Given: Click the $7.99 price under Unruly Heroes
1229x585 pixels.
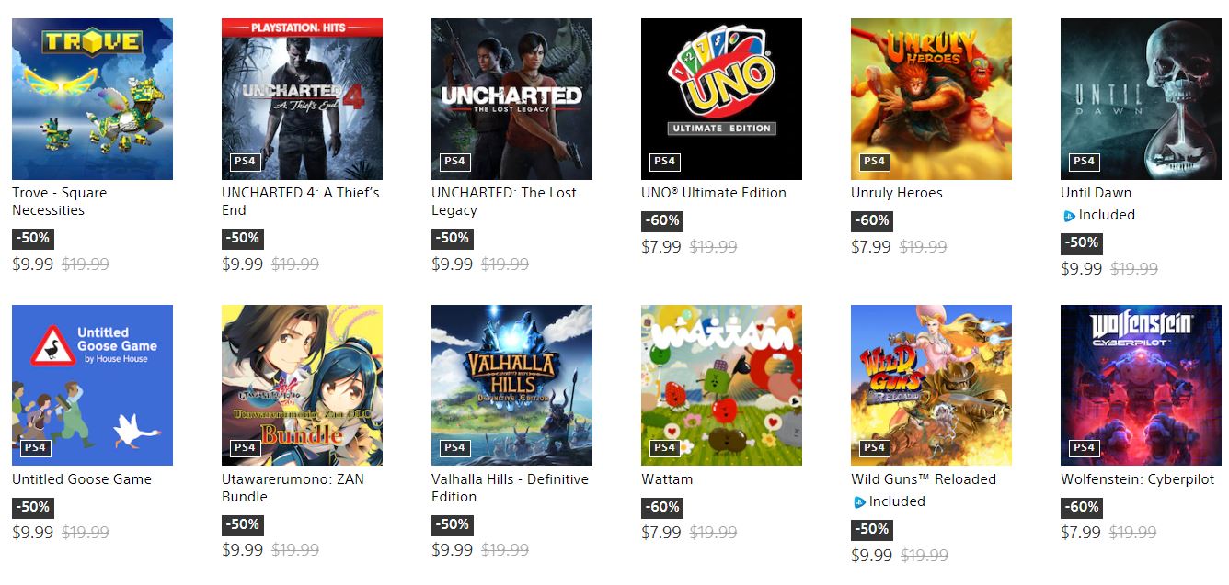Looking at the screenshot, I should [x=870, y=246].
